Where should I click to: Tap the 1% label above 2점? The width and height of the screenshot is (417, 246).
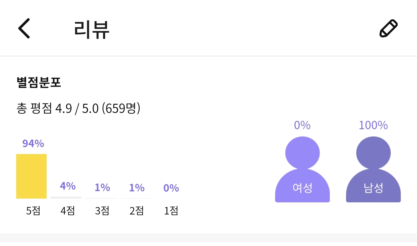(137, 188)
